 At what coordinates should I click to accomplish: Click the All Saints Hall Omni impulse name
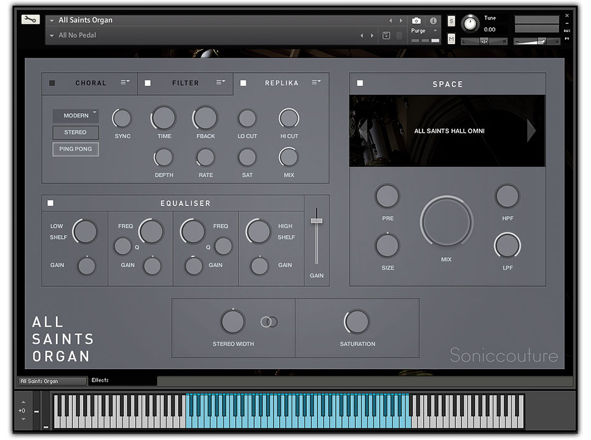point(450,131)
